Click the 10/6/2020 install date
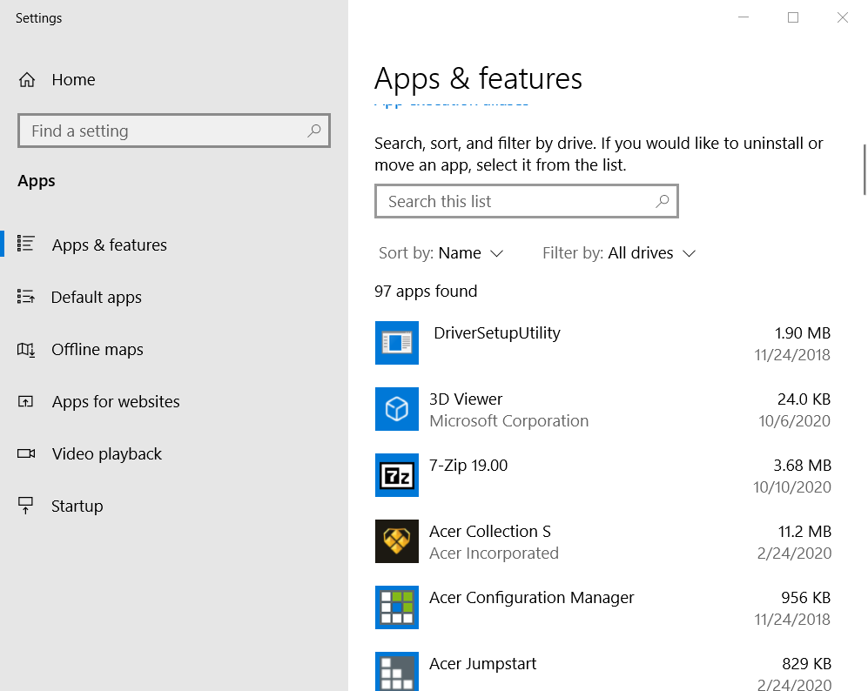The height and width of the screenshot is (691, 868). click(794, 421)
